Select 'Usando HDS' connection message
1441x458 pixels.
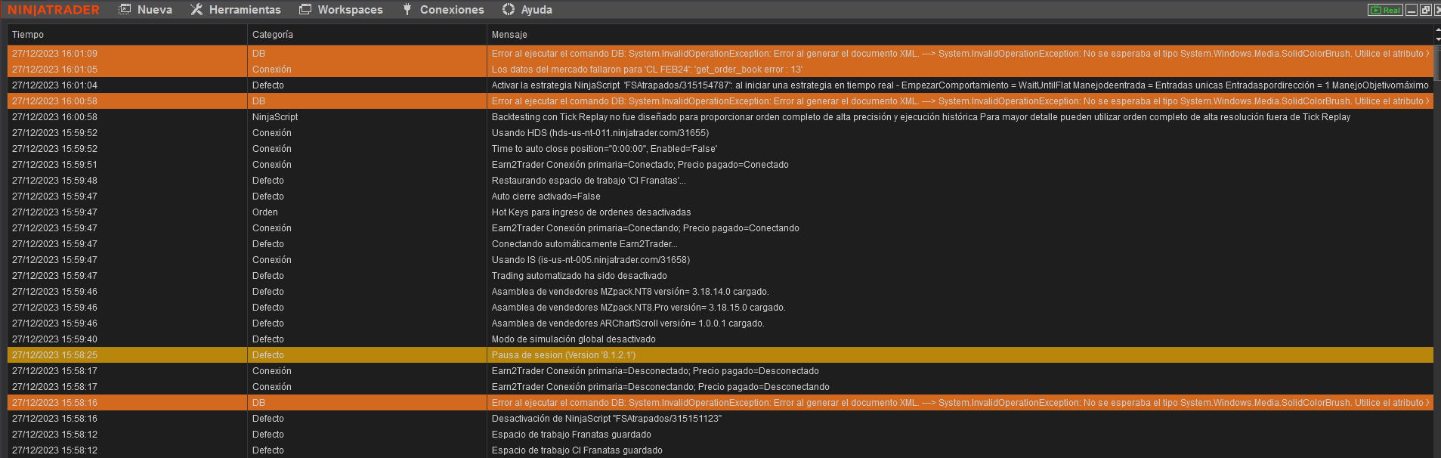click(x=600, y=133)
